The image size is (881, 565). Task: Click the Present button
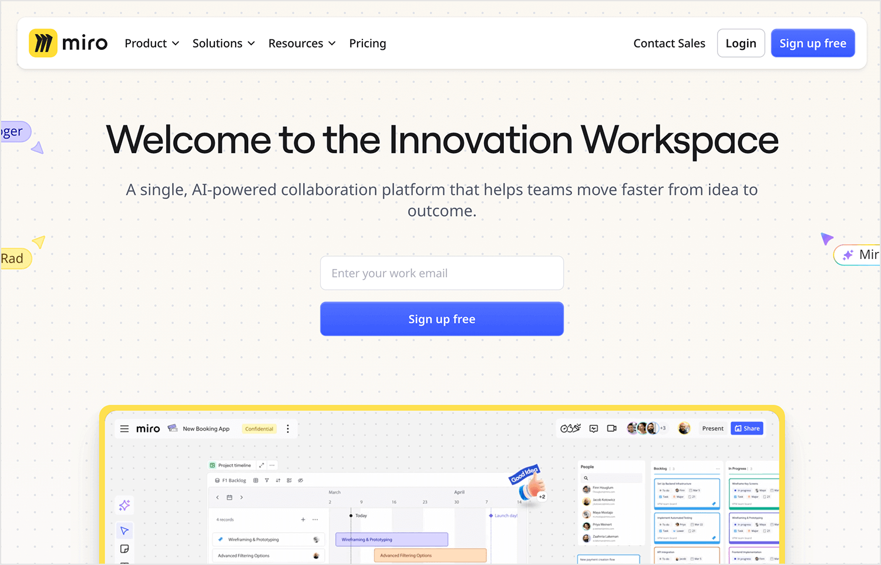pyautogui.click(x=712, y=429)
